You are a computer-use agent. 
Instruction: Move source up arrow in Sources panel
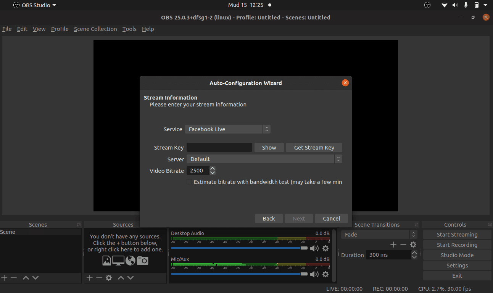pyautogui.click(x=121, y=278)
